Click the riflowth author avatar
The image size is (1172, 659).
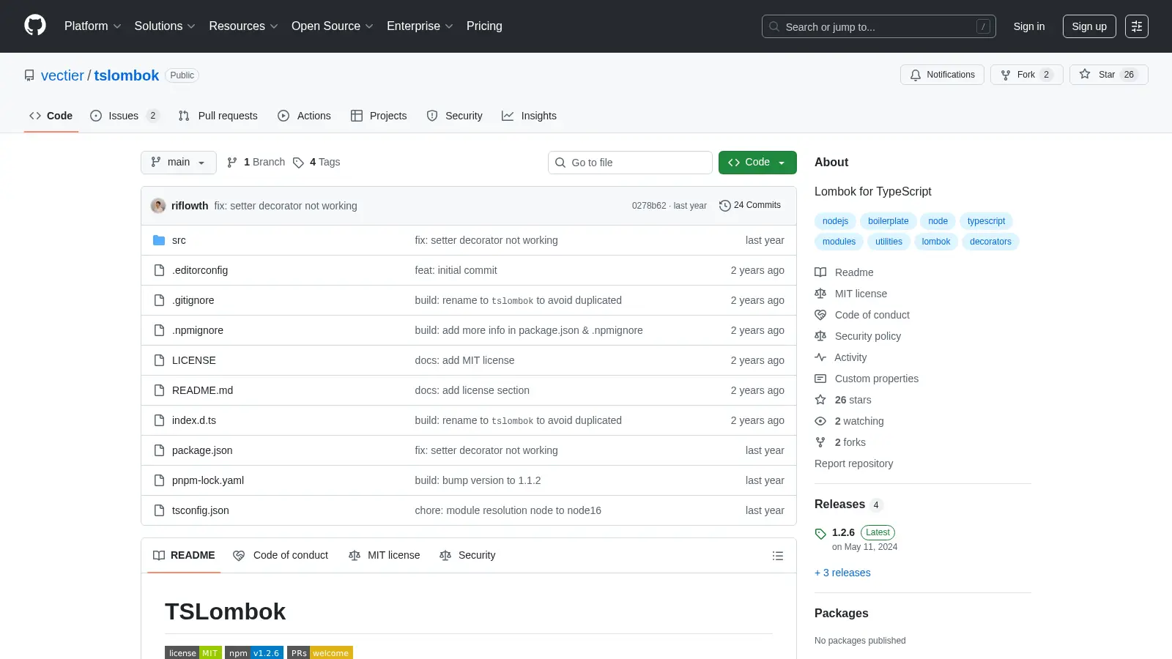pyautogui.click(x=158, y=206)
